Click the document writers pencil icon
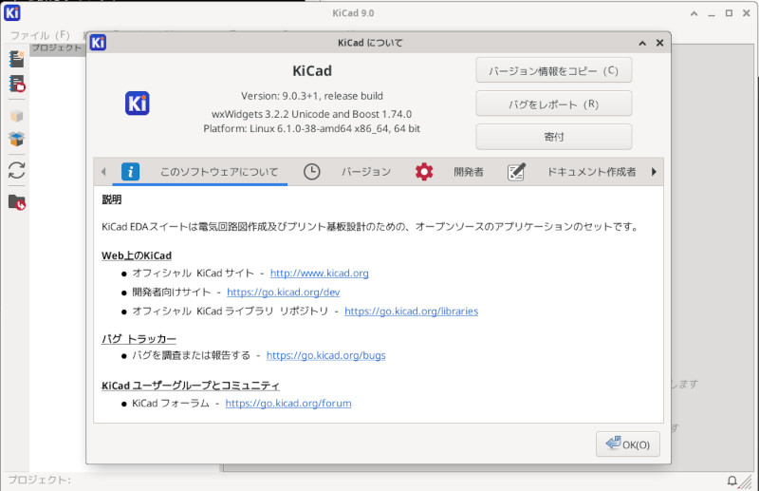Screen dimensions: 759x491 516,172
